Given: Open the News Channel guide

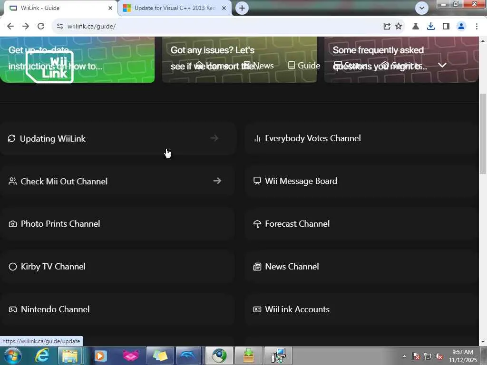Looking at the screenshot, I should coord(361,267).
